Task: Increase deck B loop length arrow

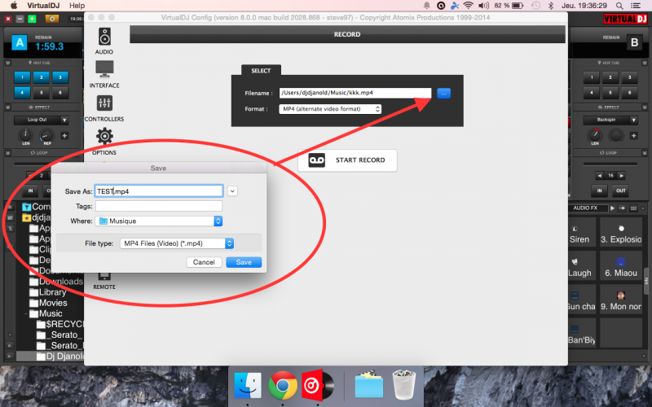Action: (622, 176)
